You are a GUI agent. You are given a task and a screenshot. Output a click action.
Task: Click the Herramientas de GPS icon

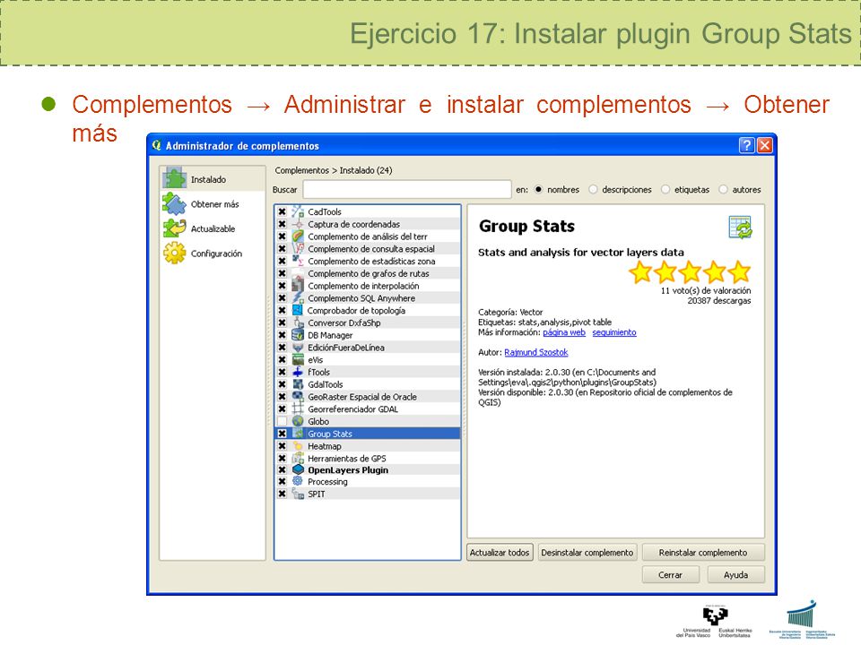[x=298, y=459]
